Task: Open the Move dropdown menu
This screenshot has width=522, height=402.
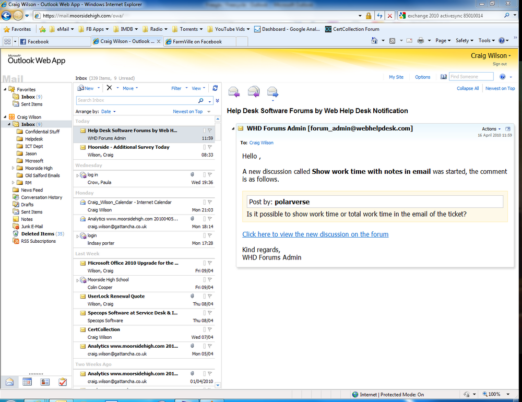Action: [130, 88]
